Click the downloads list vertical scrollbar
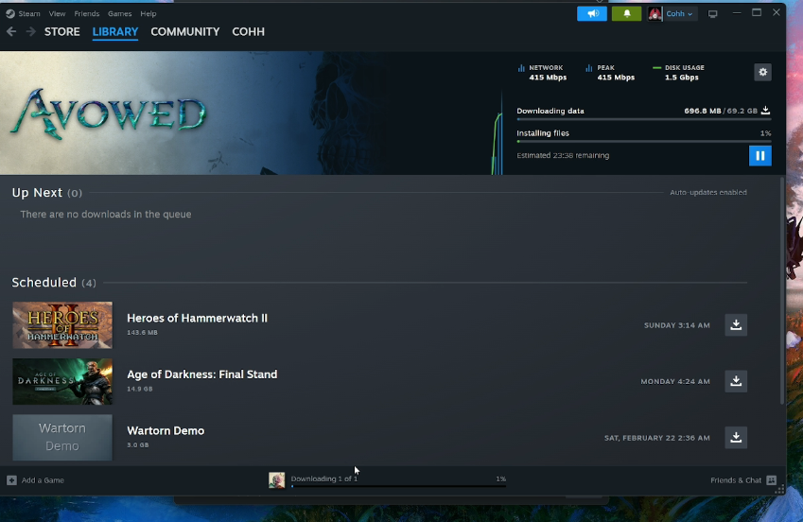The width and height of the screenshot is (803, 522). 782,290
